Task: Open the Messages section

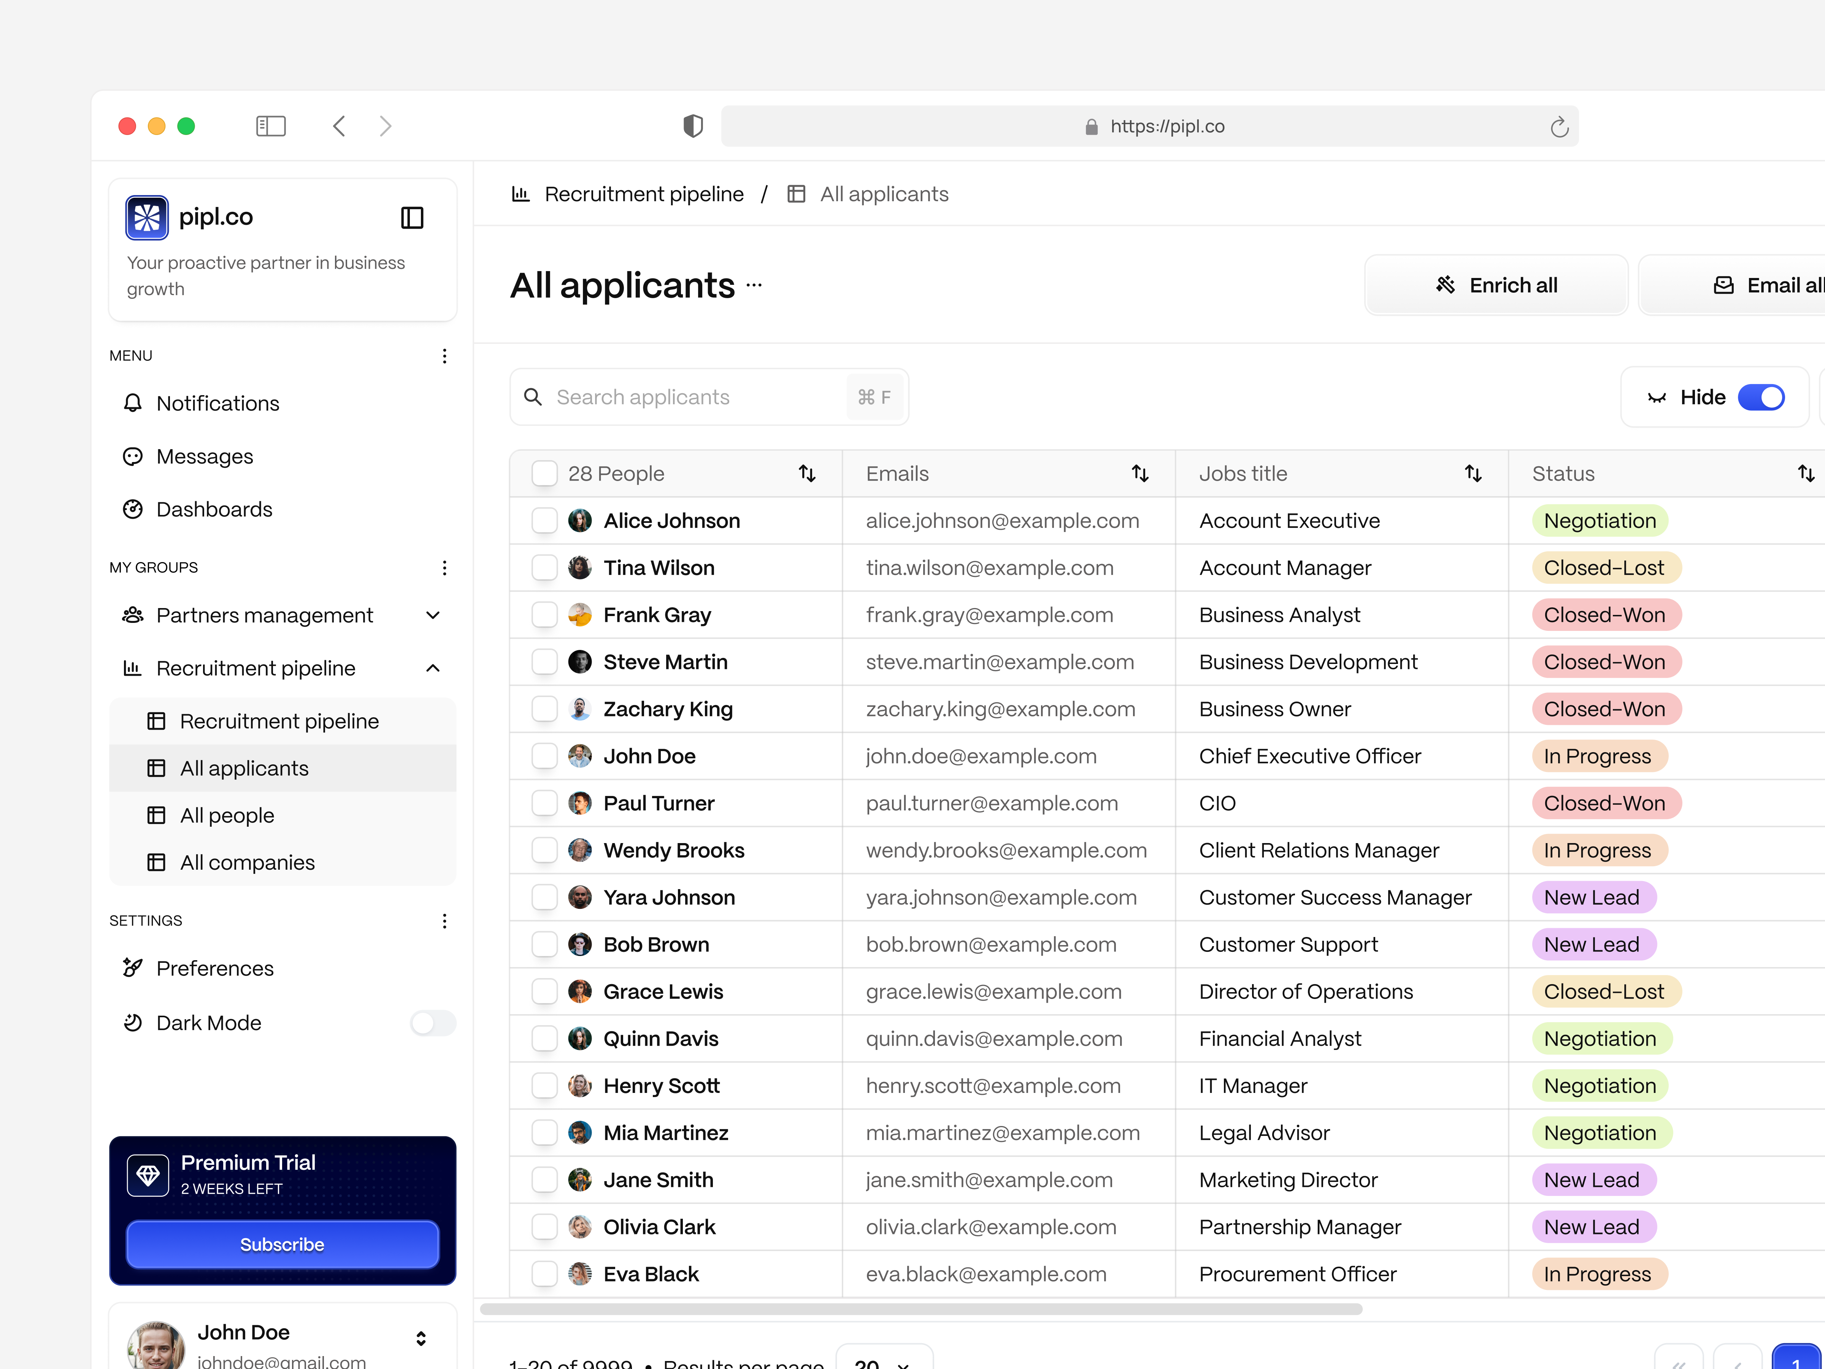Action: tap(204, 456)
